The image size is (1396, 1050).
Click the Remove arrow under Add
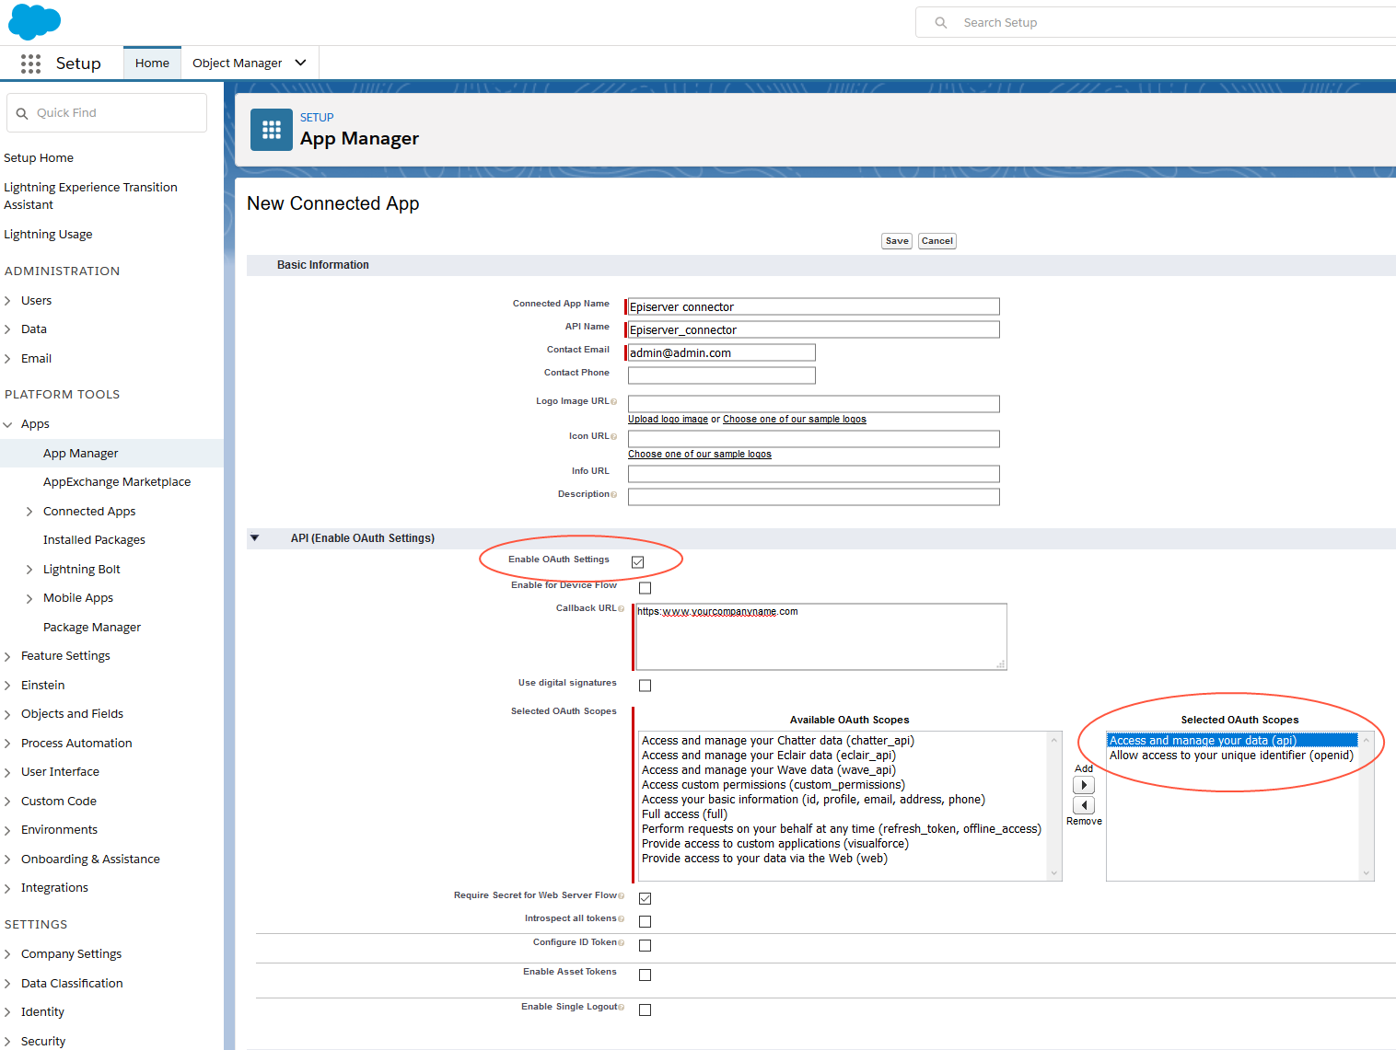[x=1084, y=804]
